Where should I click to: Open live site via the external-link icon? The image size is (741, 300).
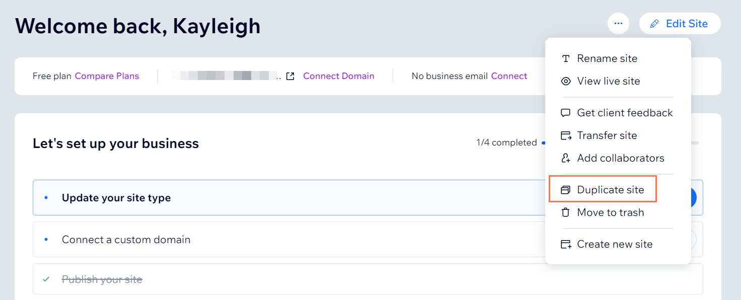tap(290, 76)
